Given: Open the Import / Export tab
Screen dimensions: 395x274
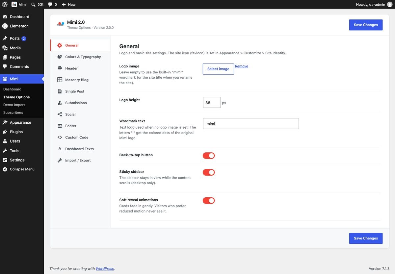Looking at the screenshot, I should pos(80,161).
